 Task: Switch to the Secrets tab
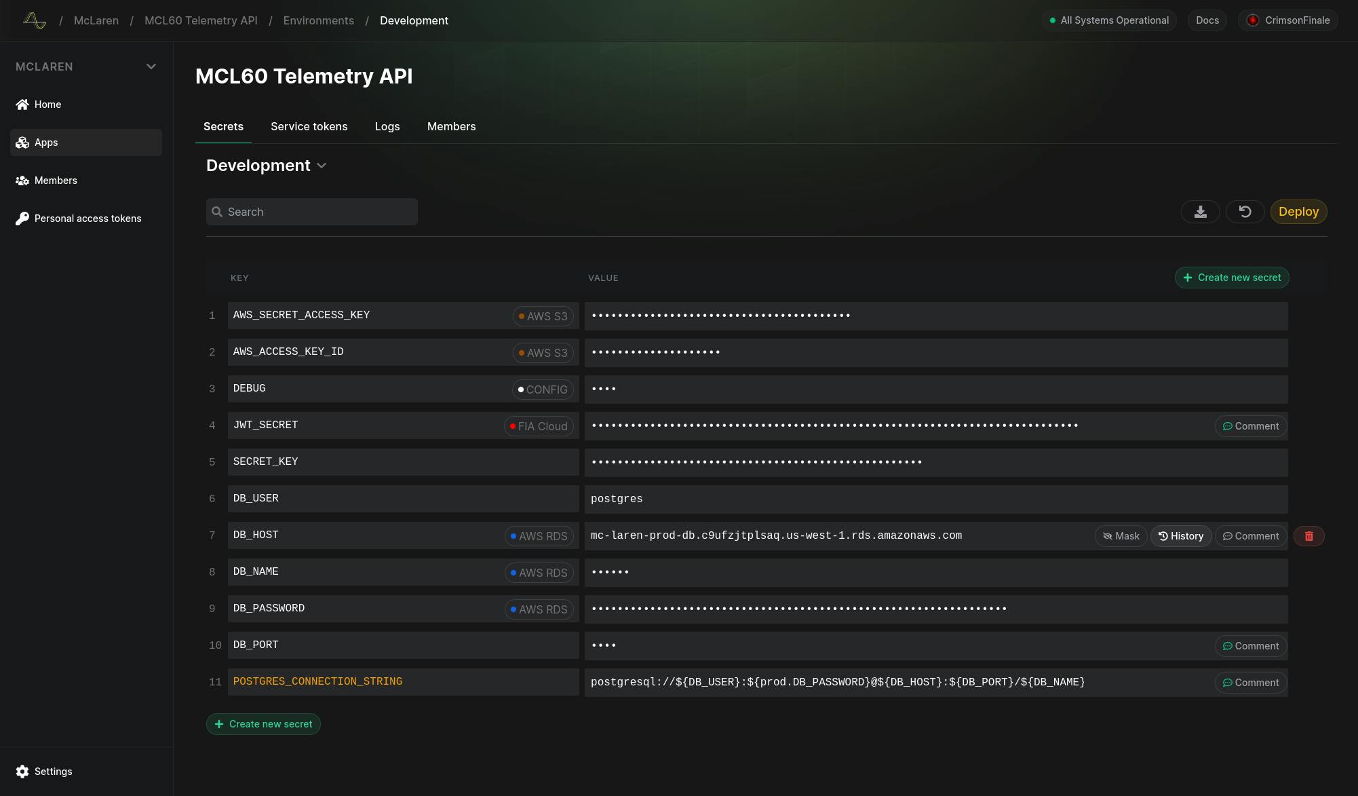[223, 126]
